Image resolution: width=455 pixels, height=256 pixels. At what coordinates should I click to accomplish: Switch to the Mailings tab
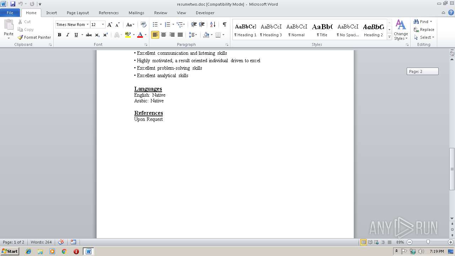point(136,13)
